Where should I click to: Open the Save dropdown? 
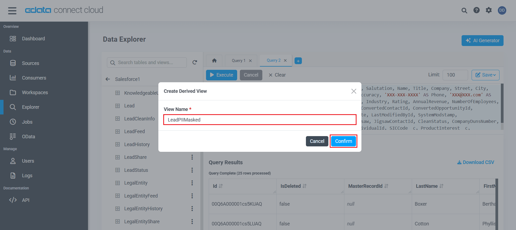[485, 75]
